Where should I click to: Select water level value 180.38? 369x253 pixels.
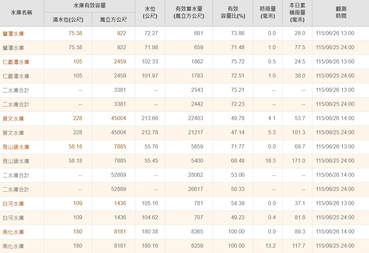click(150, 232)
